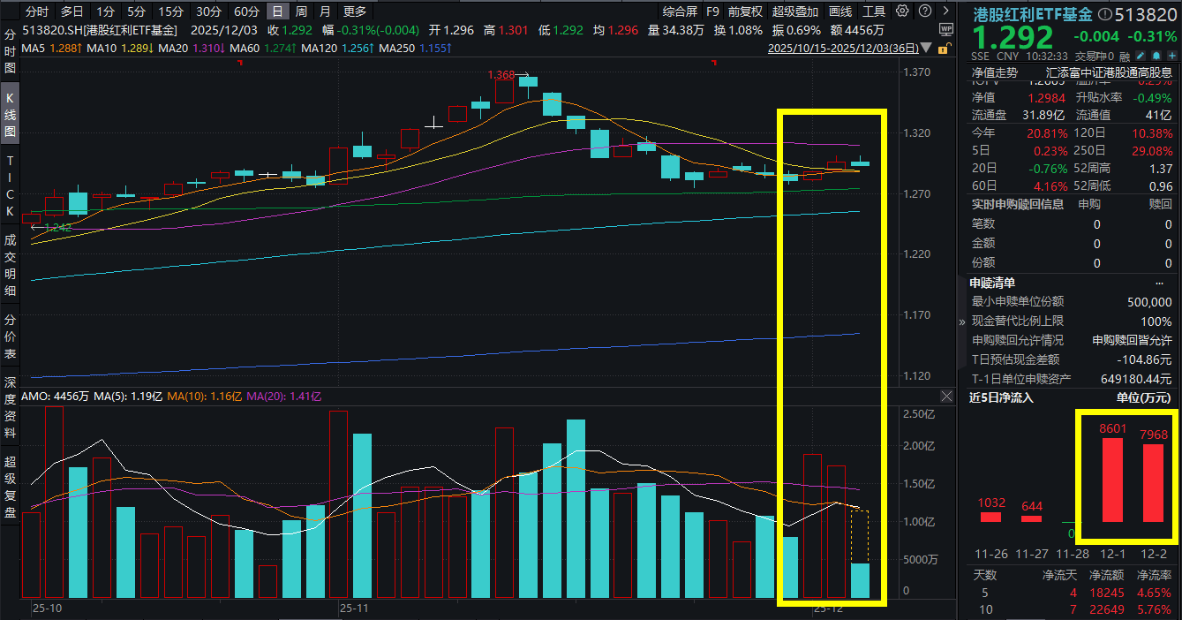This screenshot has height=620, width=1182.
Task: Click the 综合屏 button
Action: coord(680,11)
